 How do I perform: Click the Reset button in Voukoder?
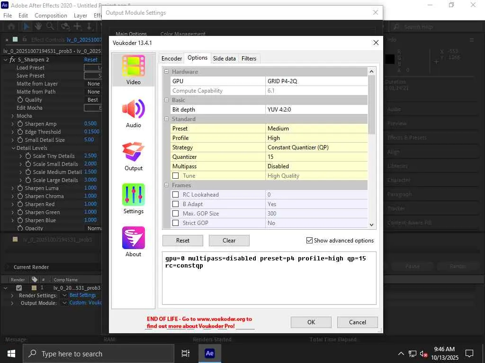point(183,241)
